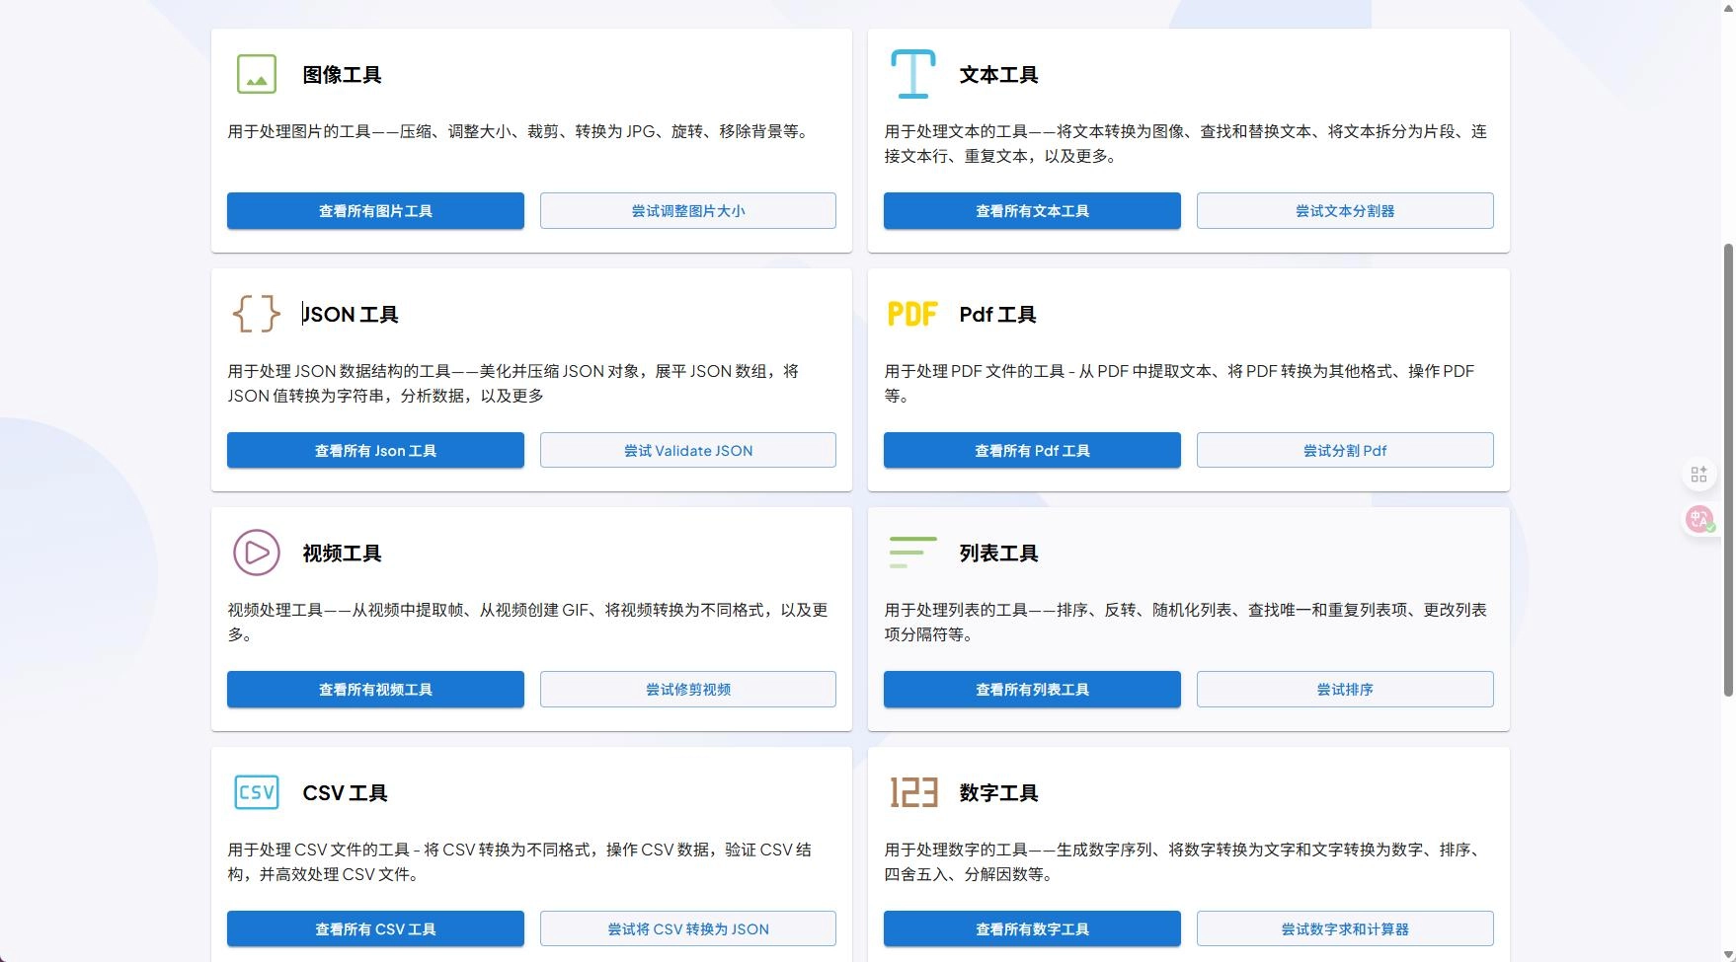Screen dimensions: 1736x962
Task: Click the video tools description text
Action: 527,622
